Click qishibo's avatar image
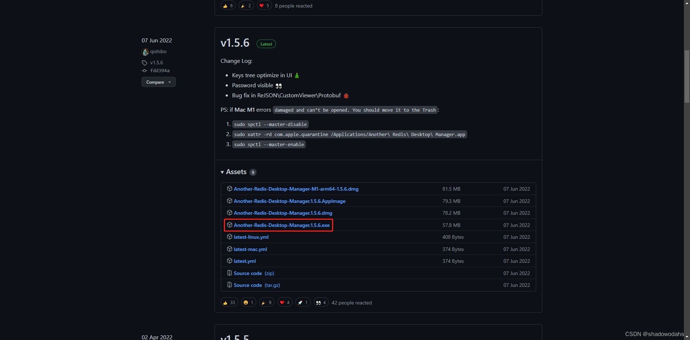 click(x=145, y=52)
